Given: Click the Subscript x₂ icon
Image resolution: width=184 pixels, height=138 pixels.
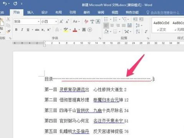Looking at the screenshot, I should pos(43,30).
